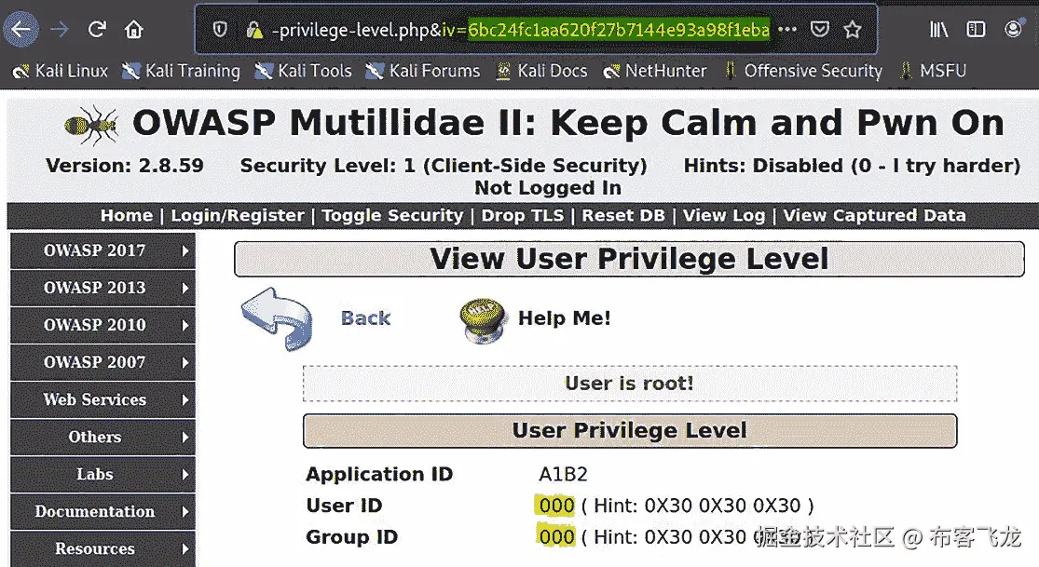Open the Firefox account icon
This screenshot has height=567, width=1039.
tap(1014, 29)
